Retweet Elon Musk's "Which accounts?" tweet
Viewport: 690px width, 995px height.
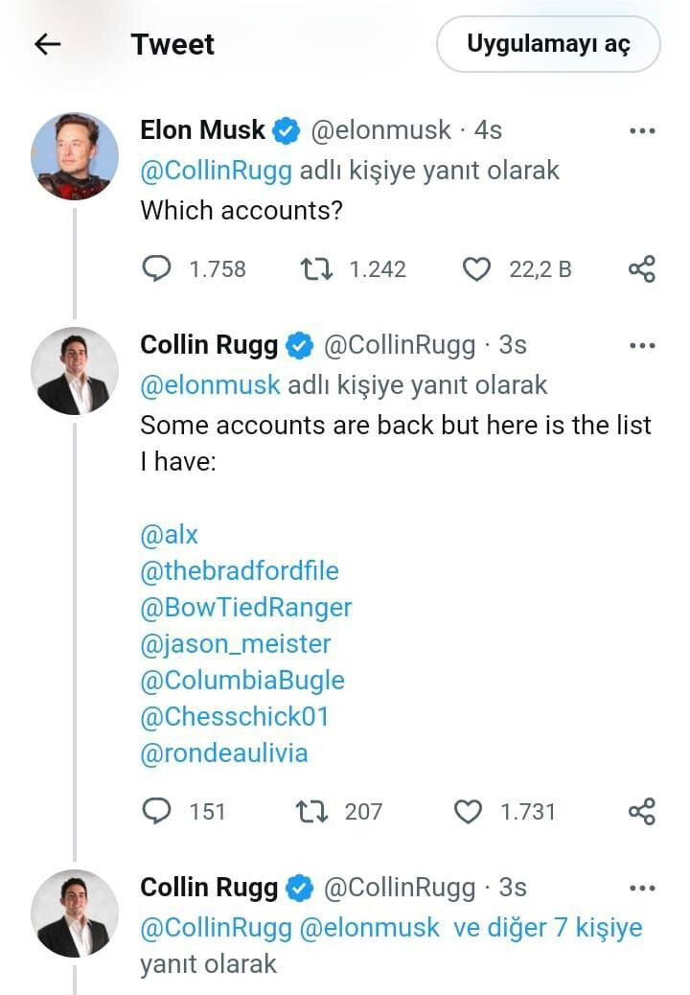[314, 269]
